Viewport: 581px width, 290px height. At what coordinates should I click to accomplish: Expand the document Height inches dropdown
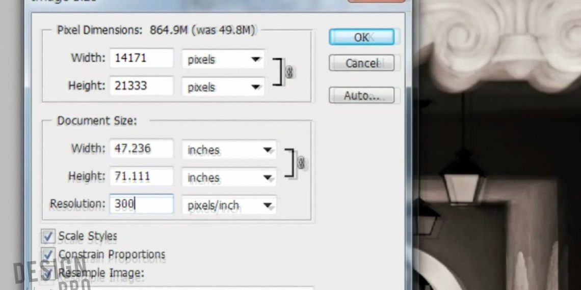coord(229,178)
